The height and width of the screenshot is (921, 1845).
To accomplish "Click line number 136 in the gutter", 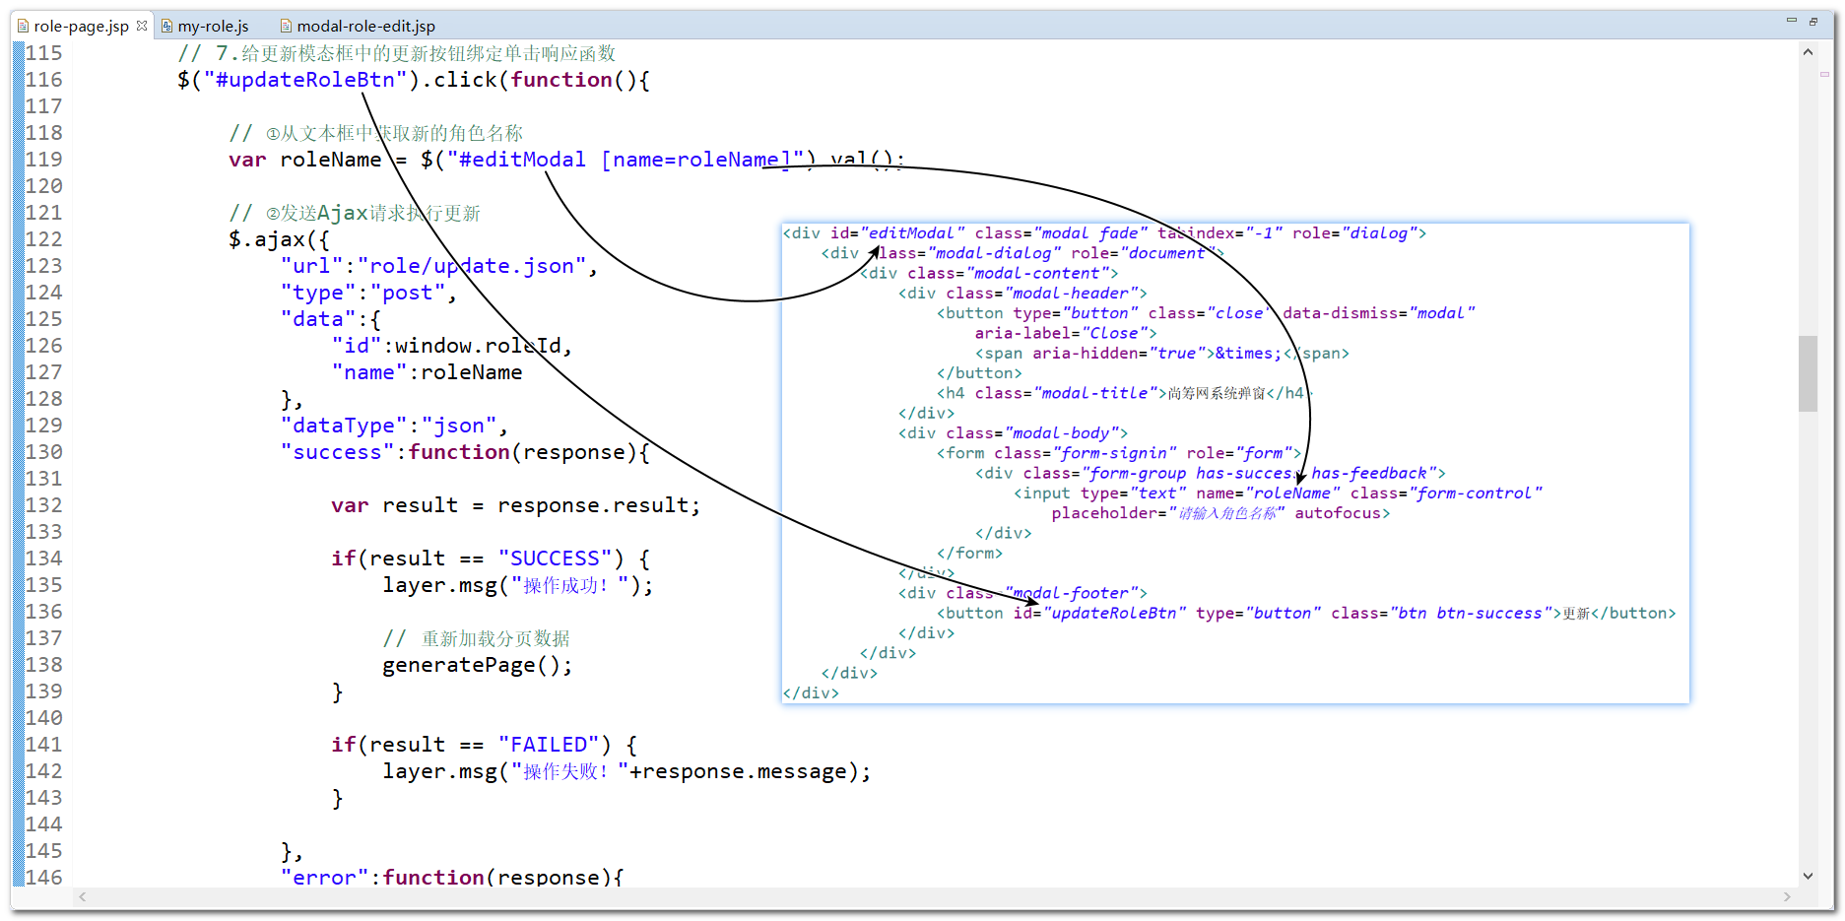I will pyautogui.click(x=44, y=612).
